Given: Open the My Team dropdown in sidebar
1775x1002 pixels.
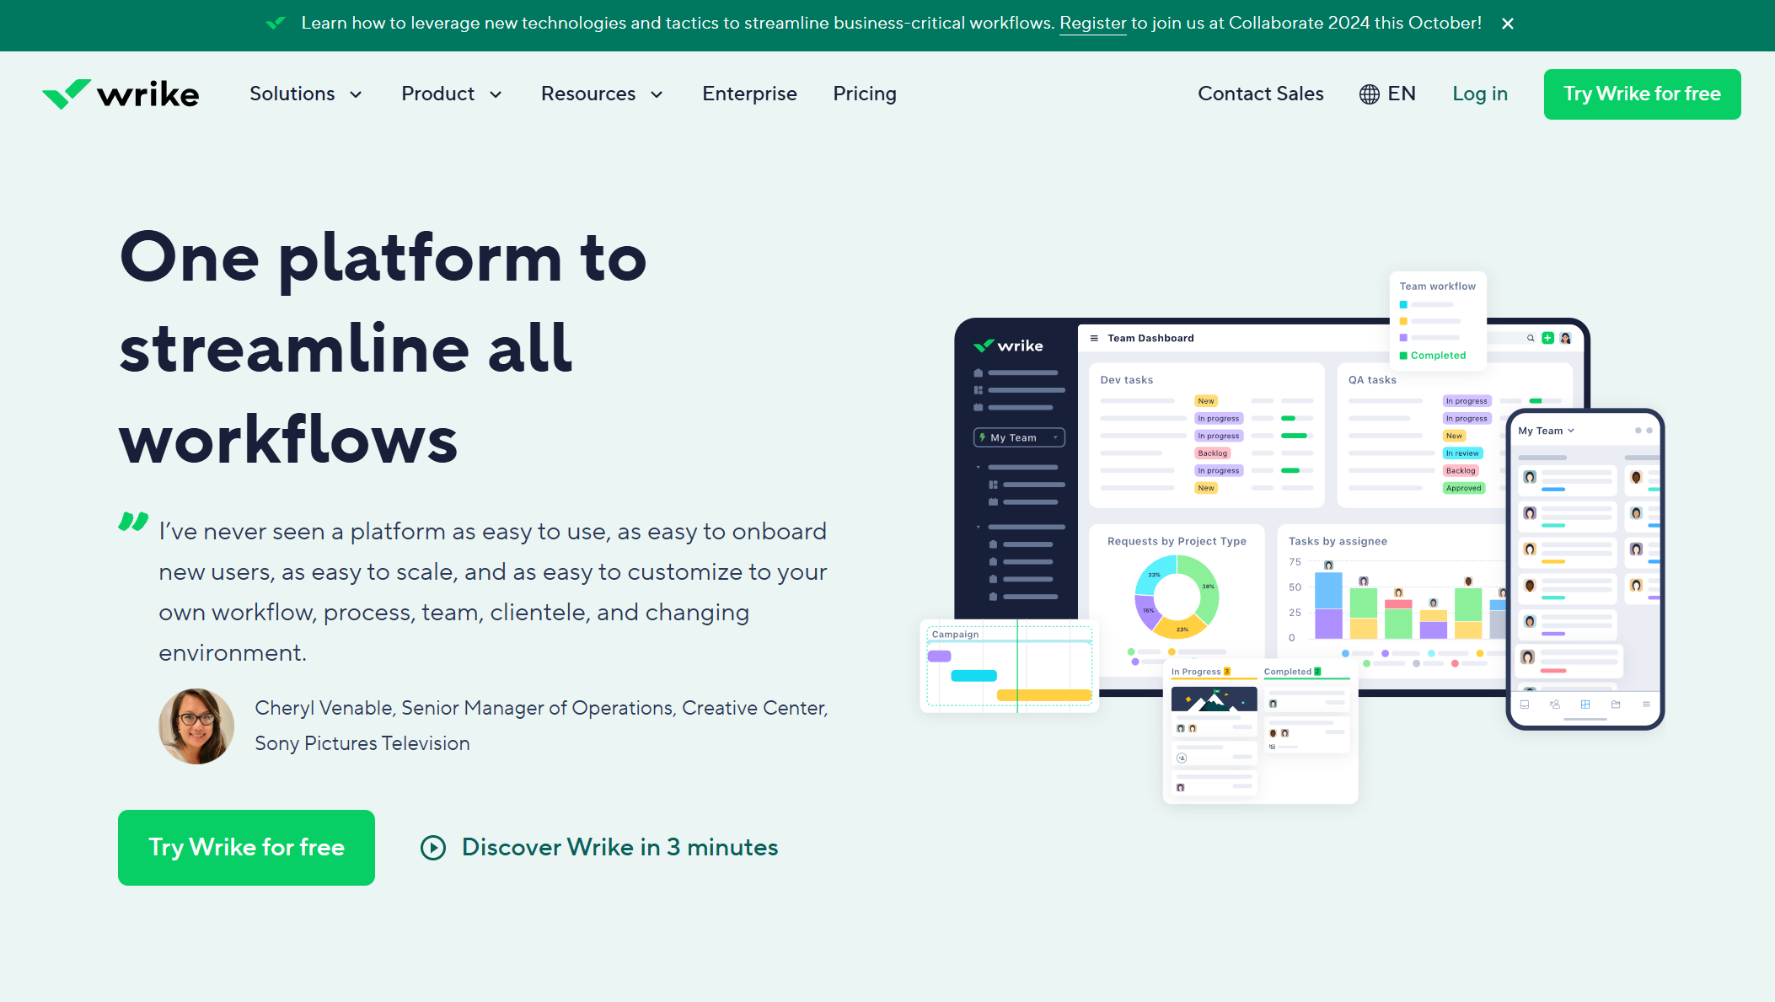Looking at the screenshot, I should point(1019,437).
